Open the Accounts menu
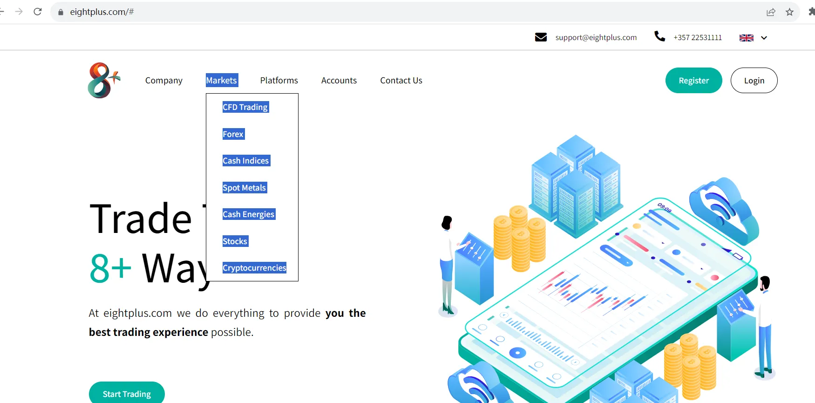The width and height of the screenshot is (815, 403). 339,80
